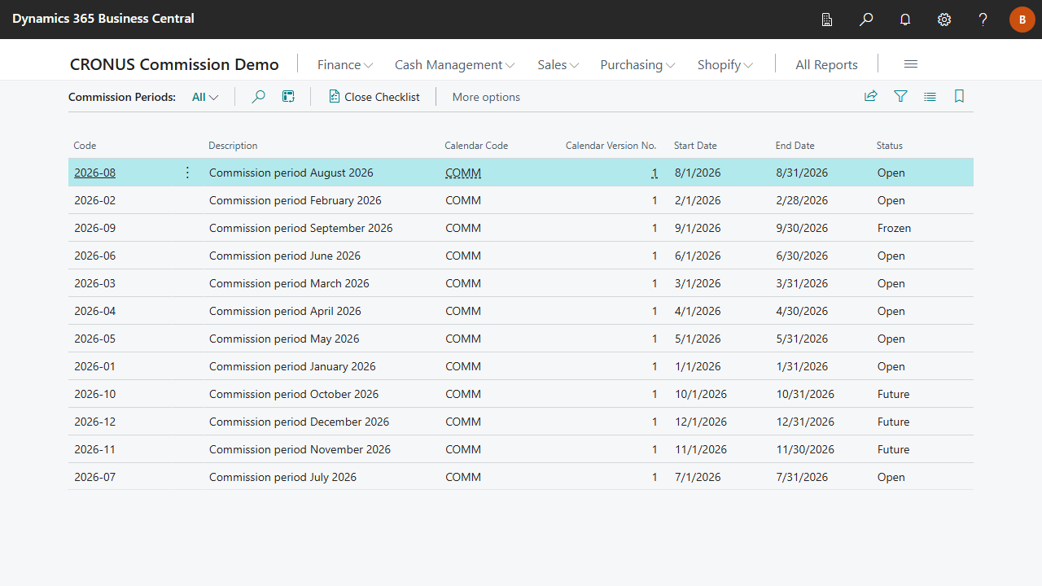Run the Close Checklist action

tap(374, 97)
